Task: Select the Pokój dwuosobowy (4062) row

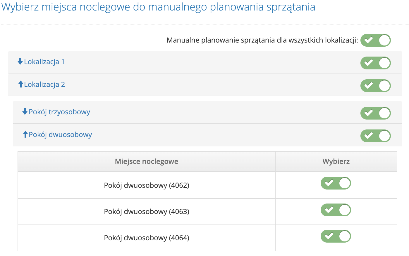Action: click(x=147, y=185)
